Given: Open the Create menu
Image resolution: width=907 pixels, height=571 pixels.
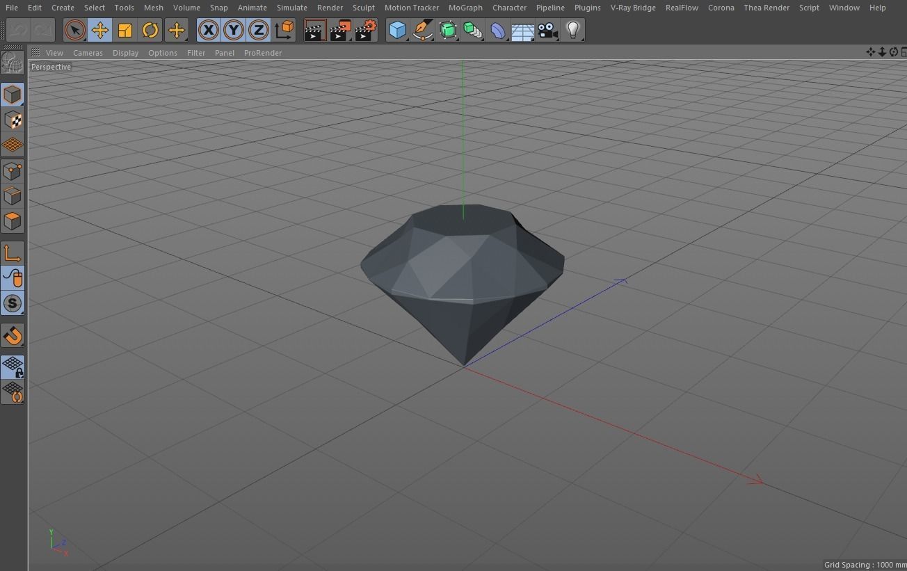Looking at the screenshot, I should click(63, 8).
